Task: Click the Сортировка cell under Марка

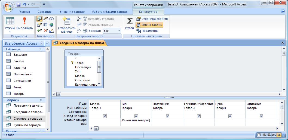Action: point(105,112)
